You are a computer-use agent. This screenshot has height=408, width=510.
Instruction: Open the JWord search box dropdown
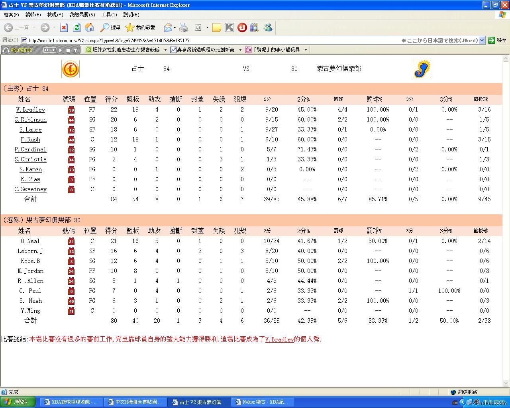tap(482, 40)
